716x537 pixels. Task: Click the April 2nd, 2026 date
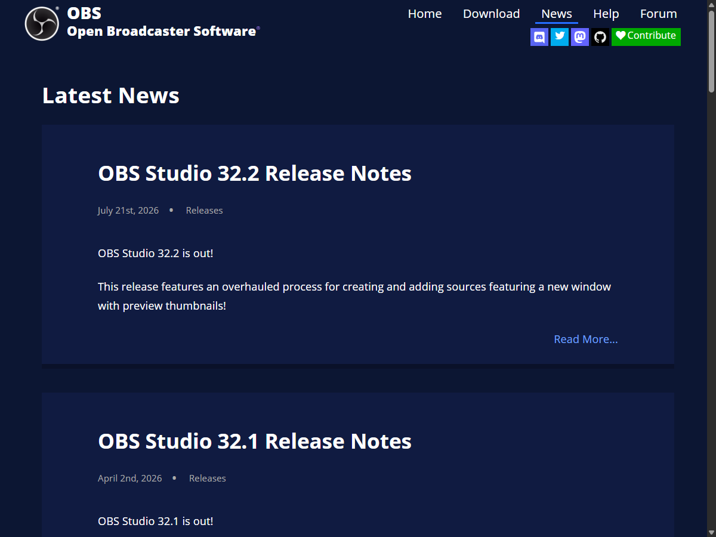coord(130,478)
